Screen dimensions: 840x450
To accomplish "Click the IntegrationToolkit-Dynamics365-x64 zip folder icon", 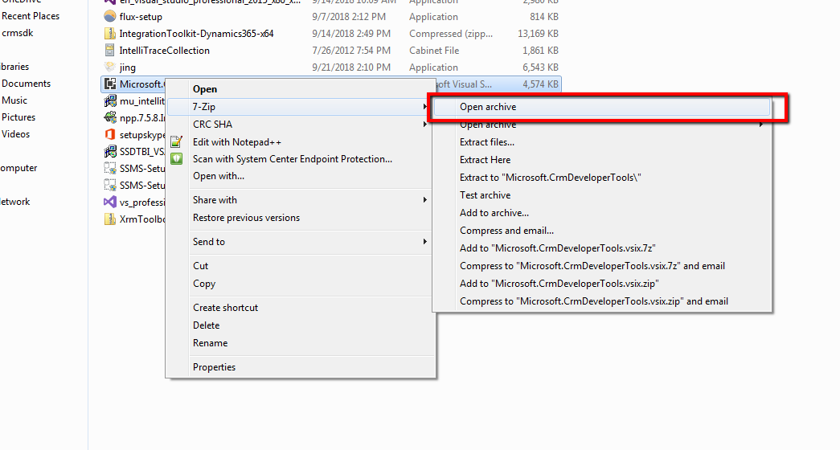I will [110, 34].
